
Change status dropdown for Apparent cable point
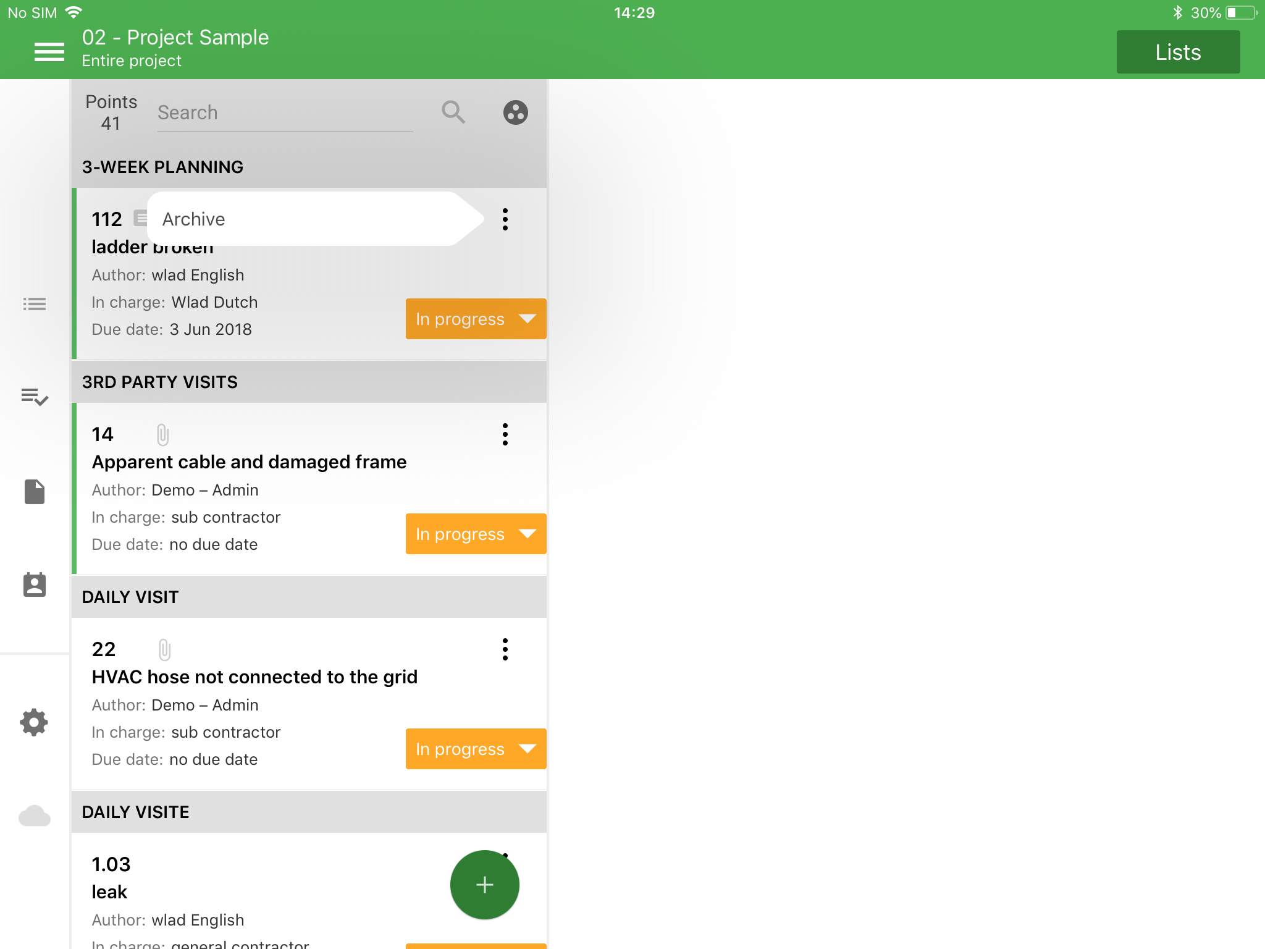[476, 534]
